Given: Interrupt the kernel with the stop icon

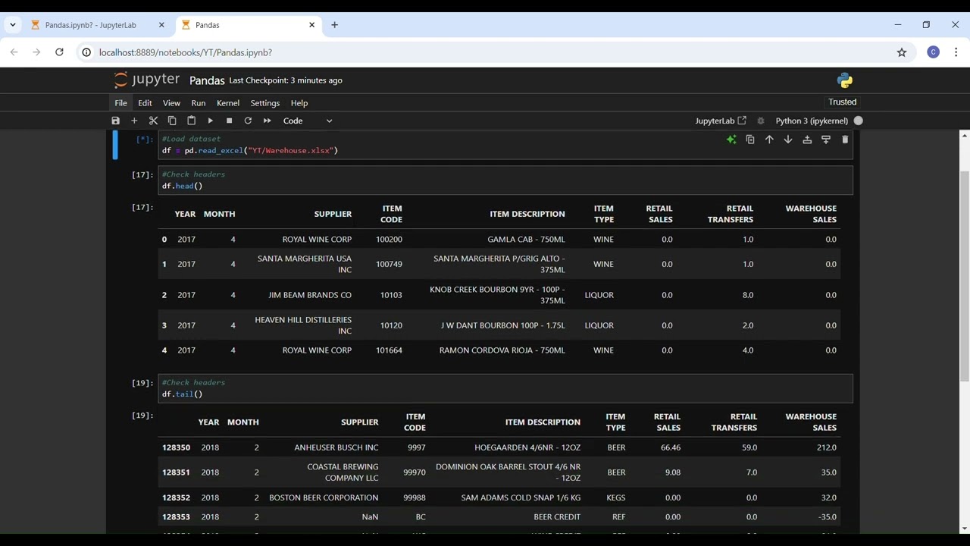Looking at the screenshot, I should click(229, 121).
